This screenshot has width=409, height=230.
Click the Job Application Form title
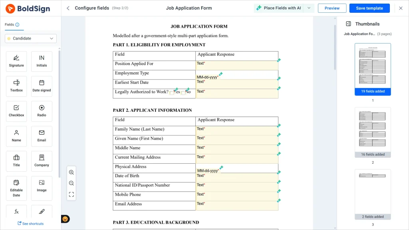[189, 8]
